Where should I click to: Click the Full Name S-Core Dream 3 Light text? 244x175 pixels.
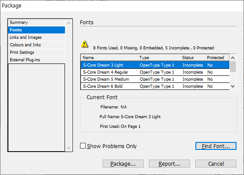130,117
